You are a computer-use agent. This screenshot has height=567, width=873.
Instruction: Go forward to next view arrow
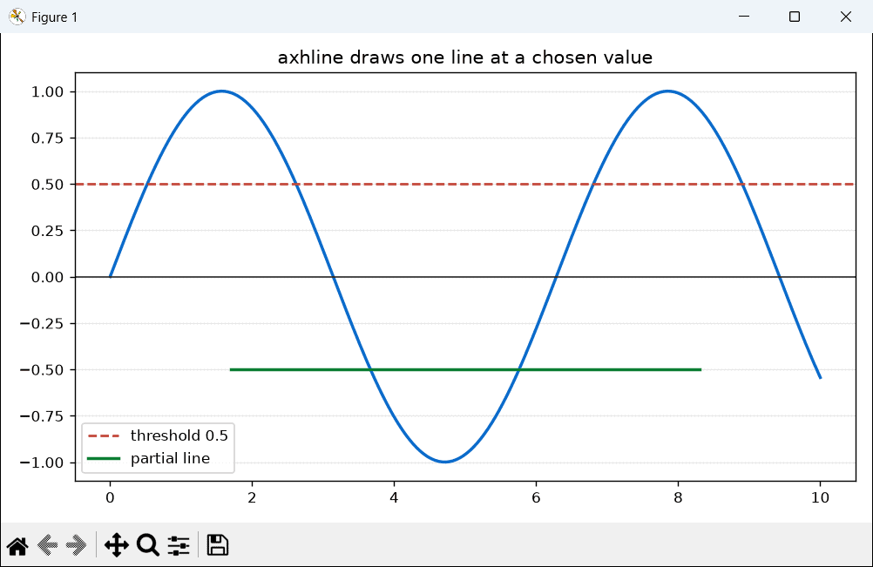(x=77, y=545)
